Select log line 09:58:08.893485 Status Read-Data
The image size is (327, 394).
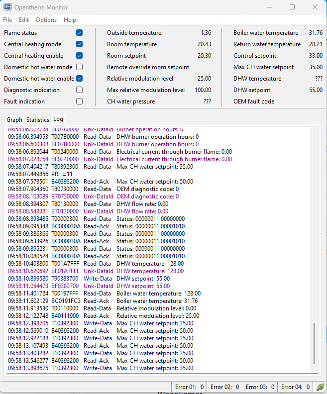click(x=96, y=219)
